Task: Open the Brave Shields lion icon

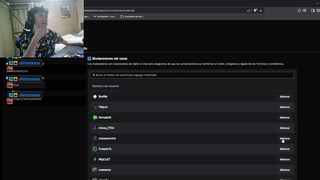Action: (x=255, y=10)
